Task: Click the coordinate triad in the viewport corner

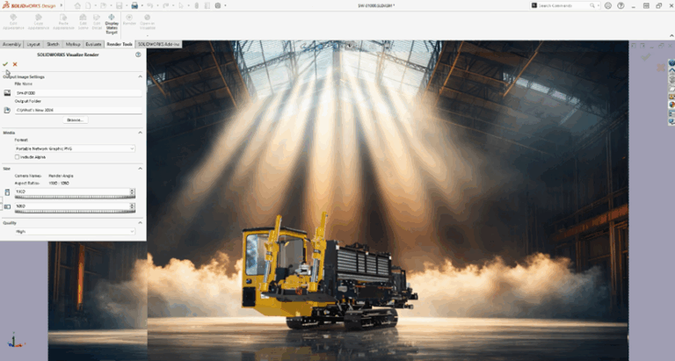Action: pos(15,340)
